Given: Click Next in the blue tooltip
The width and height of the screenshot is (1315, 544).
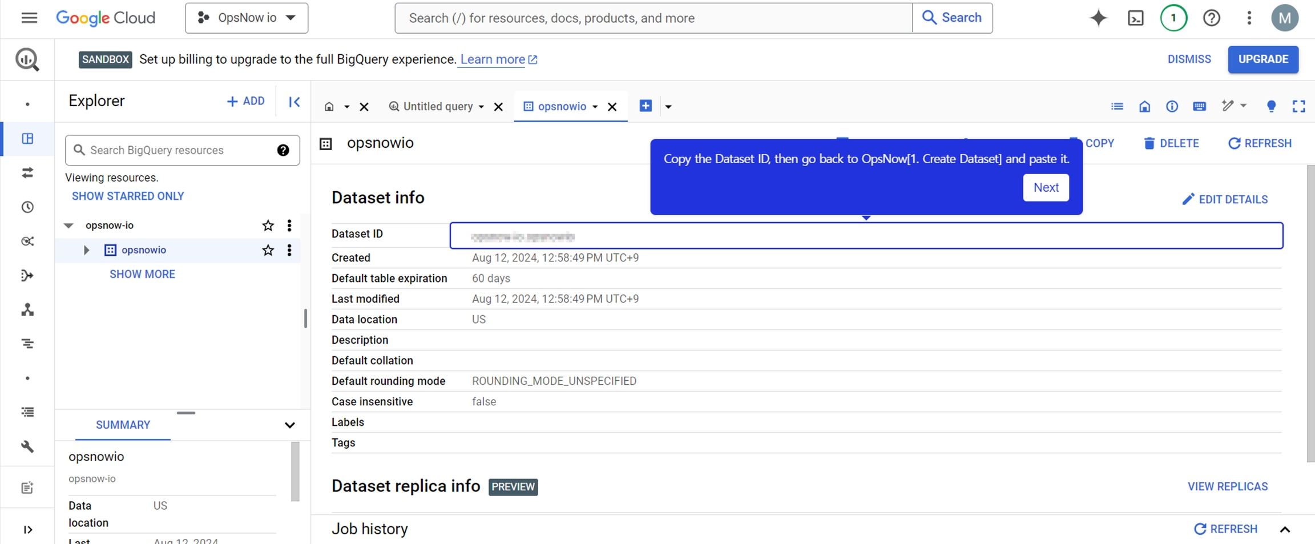Looking at the screenshot, I should click(x=1045, y=188).
